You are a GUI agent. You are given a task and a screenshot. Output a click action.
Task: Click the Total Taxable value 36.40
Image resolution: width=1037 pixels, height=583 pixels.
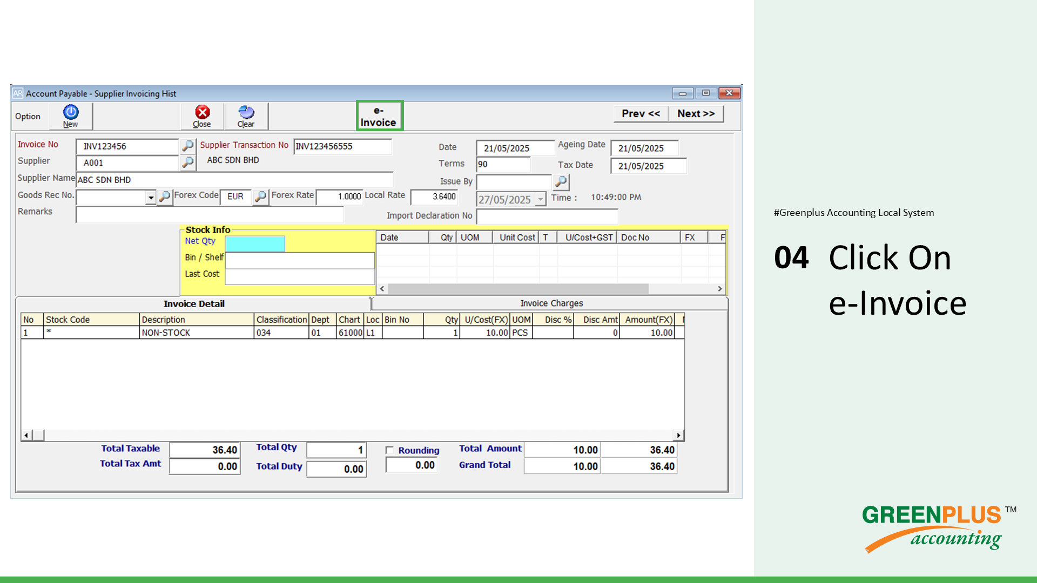[x=205, y=450]
